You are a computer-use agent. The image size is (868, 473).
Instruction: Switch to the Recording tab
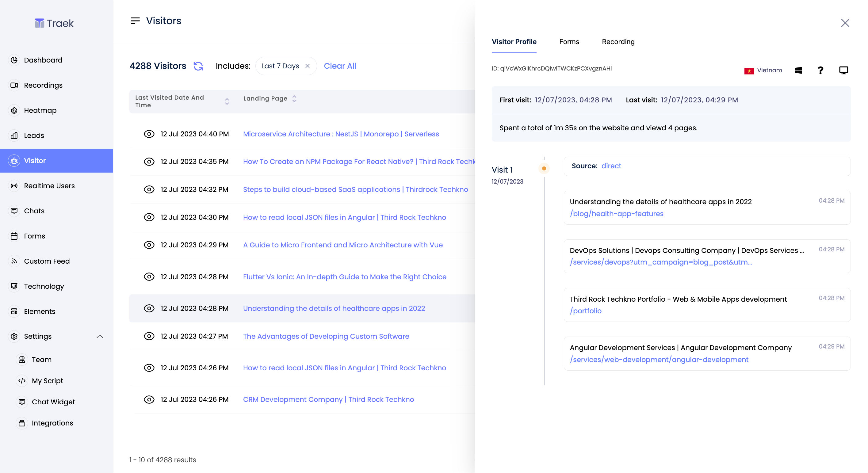point(618,42)
